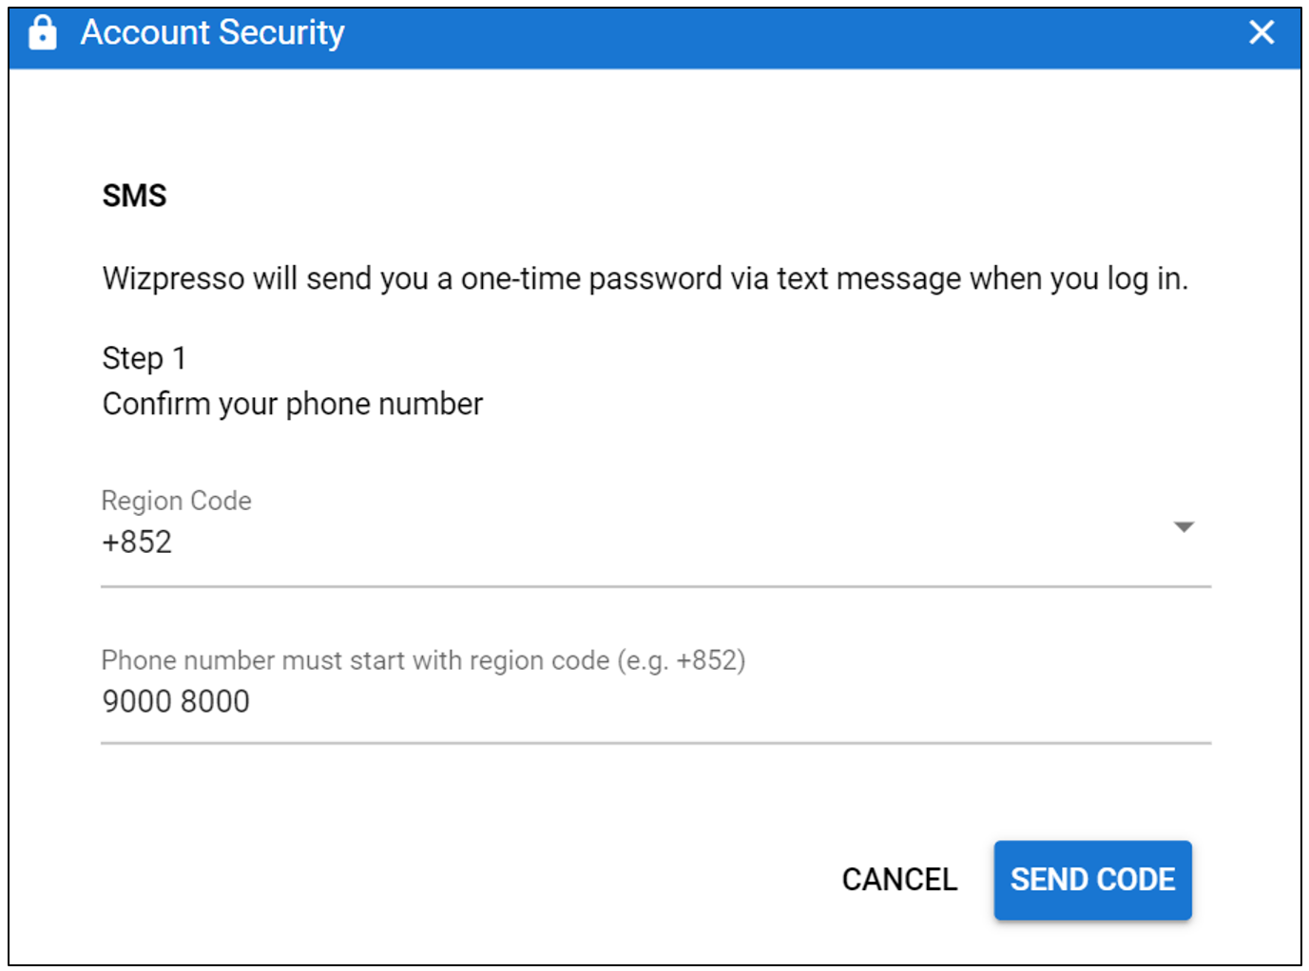Image resolution: width=1309 pixels, height=971 pixels.
Task: Cancel the SMS setup
Action: (x=899, y=880)
